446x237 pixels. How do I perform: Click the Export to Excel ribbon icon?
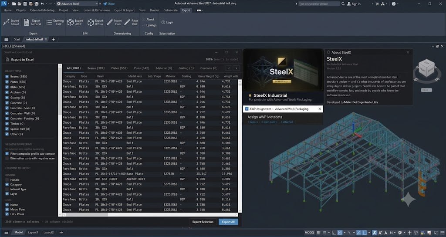27,22
